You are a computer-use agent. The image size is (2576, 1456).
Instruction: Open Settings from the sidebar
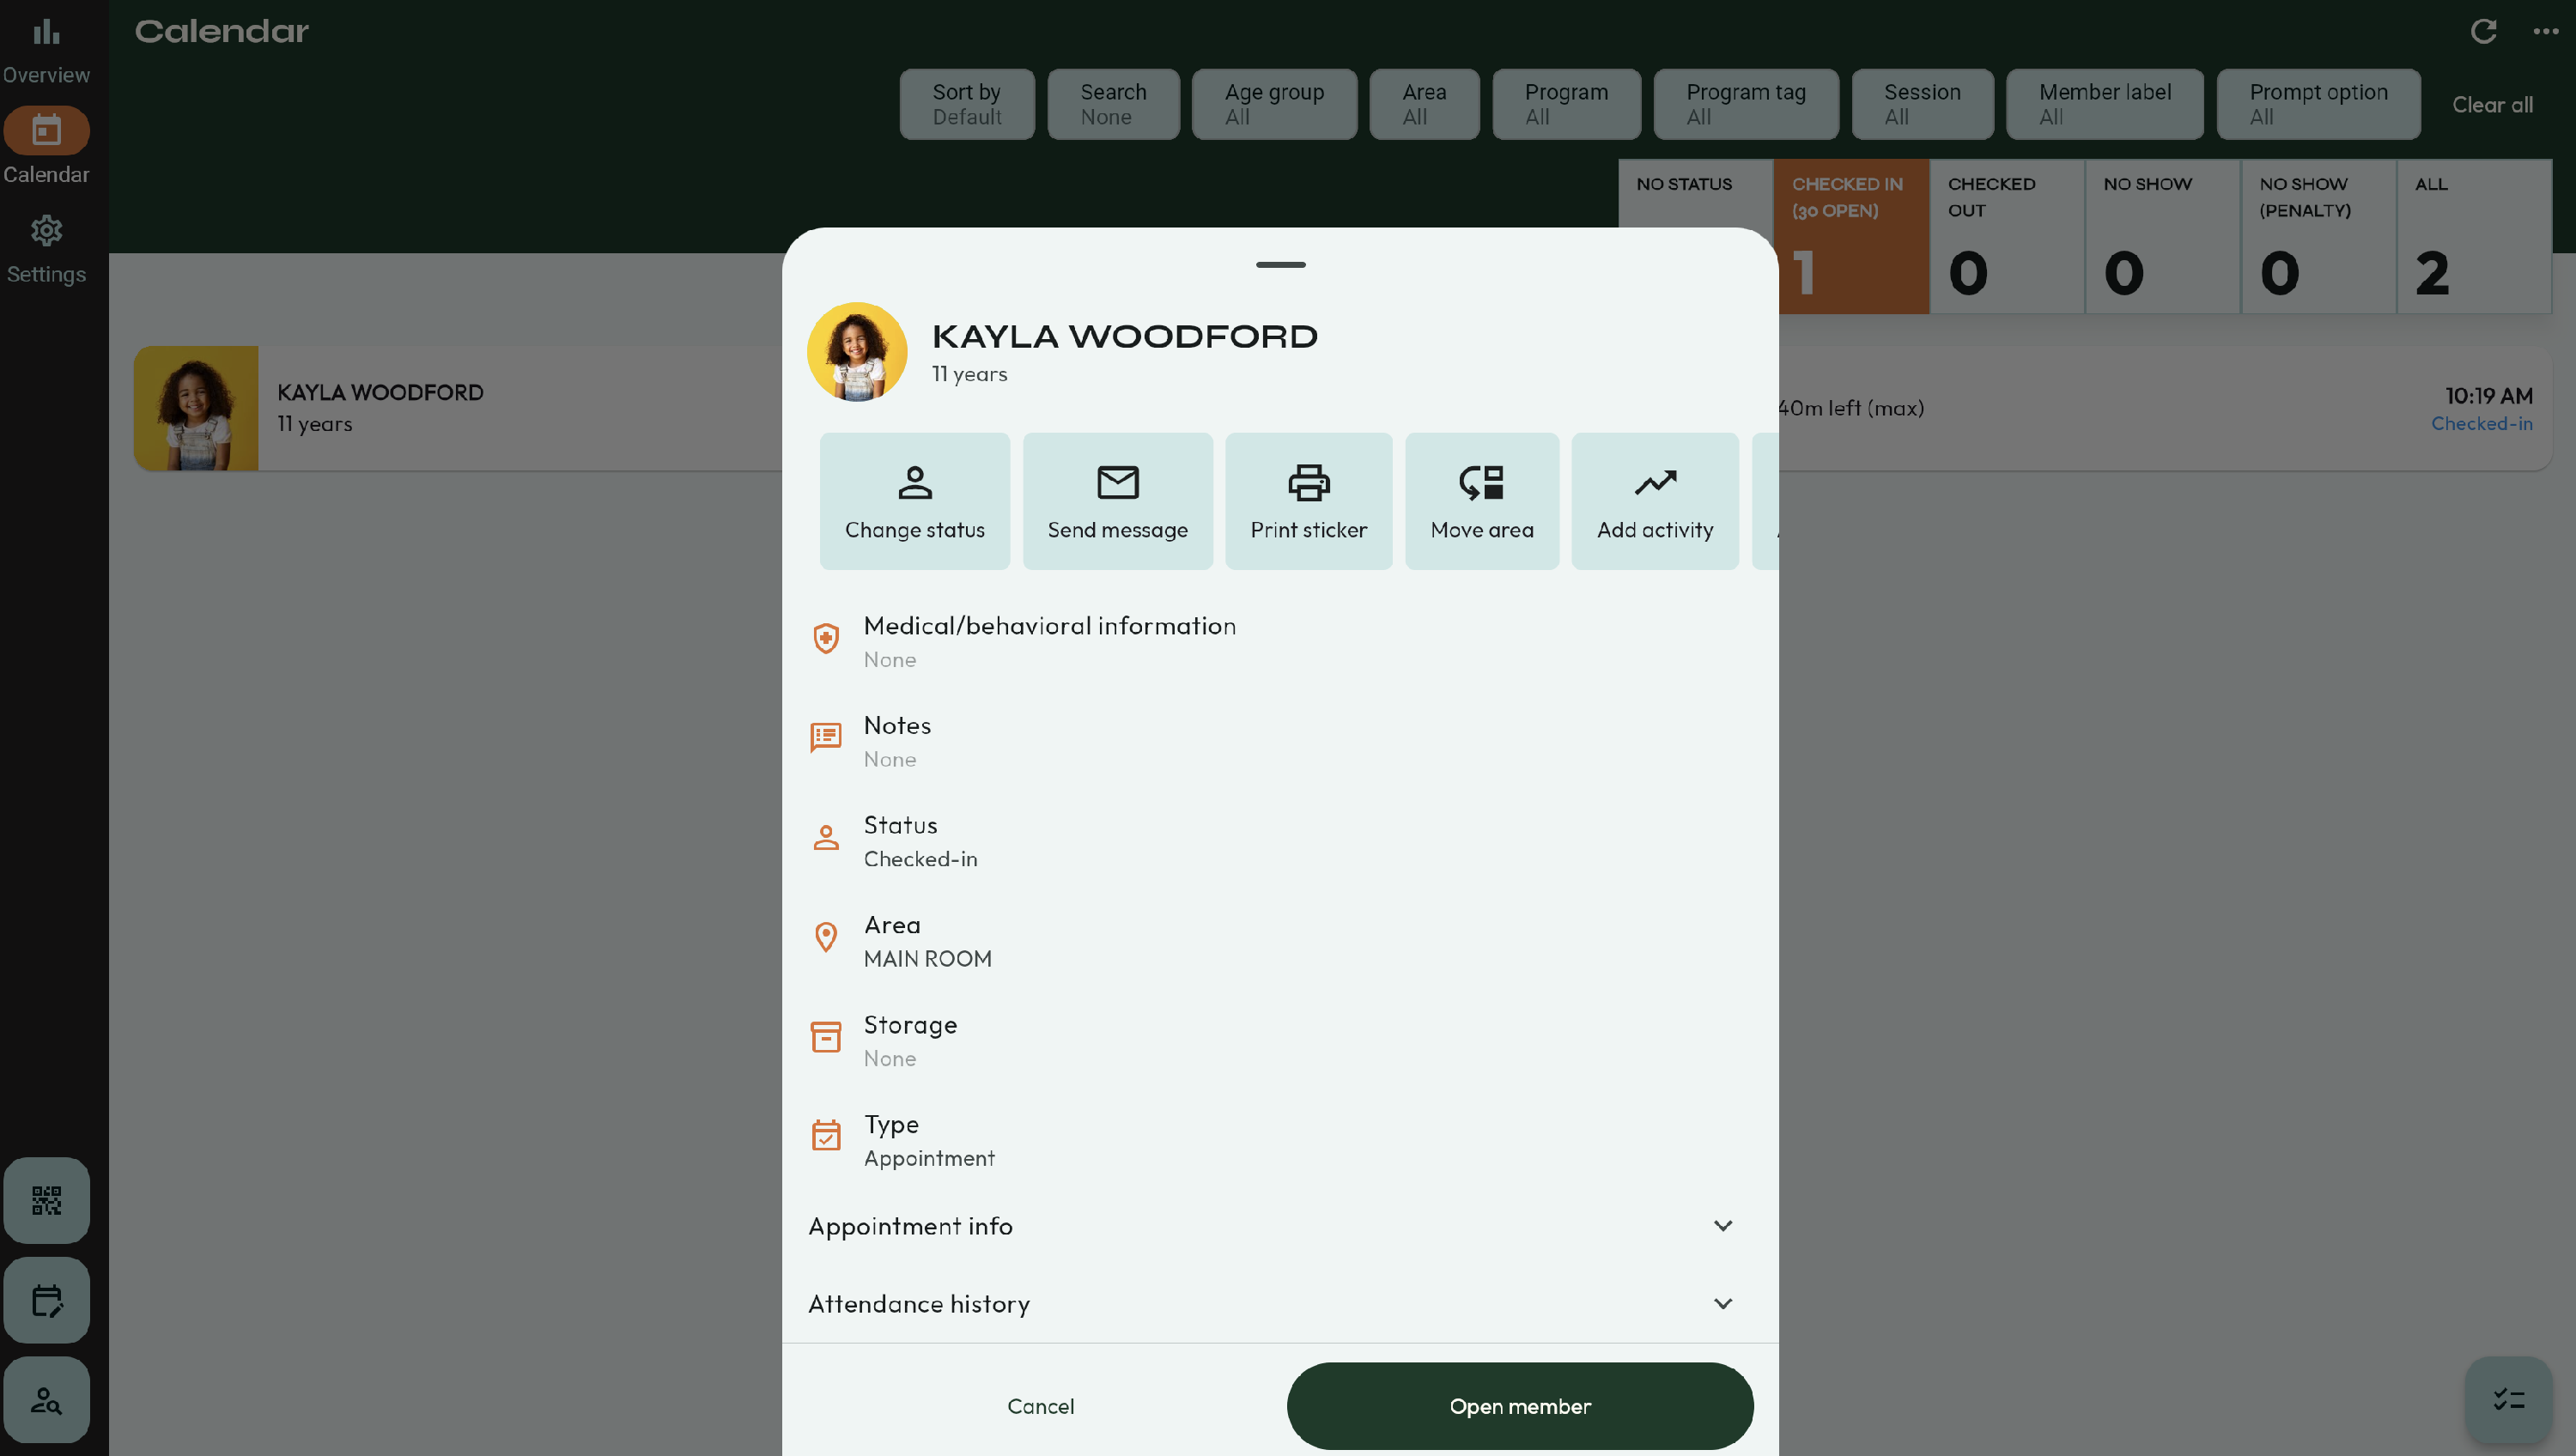tap(46, 250)
